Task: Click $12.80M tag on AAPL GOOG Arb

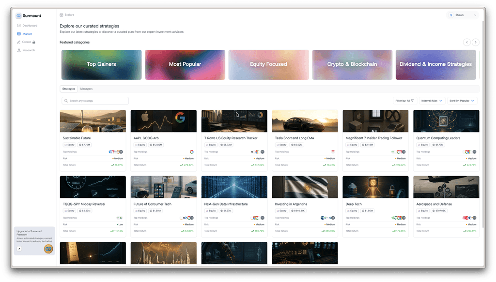Action: [156, 145]
